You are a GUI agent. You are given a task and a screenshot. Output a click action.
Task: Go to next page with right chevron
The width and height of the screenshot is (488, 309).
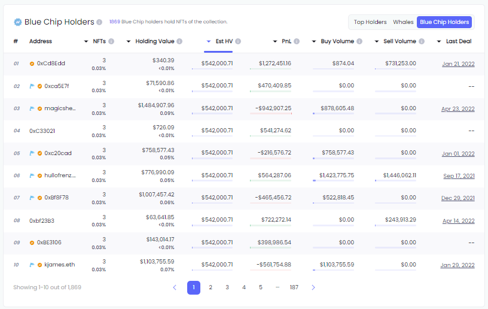pyautogui.click(x=313, y=287)
